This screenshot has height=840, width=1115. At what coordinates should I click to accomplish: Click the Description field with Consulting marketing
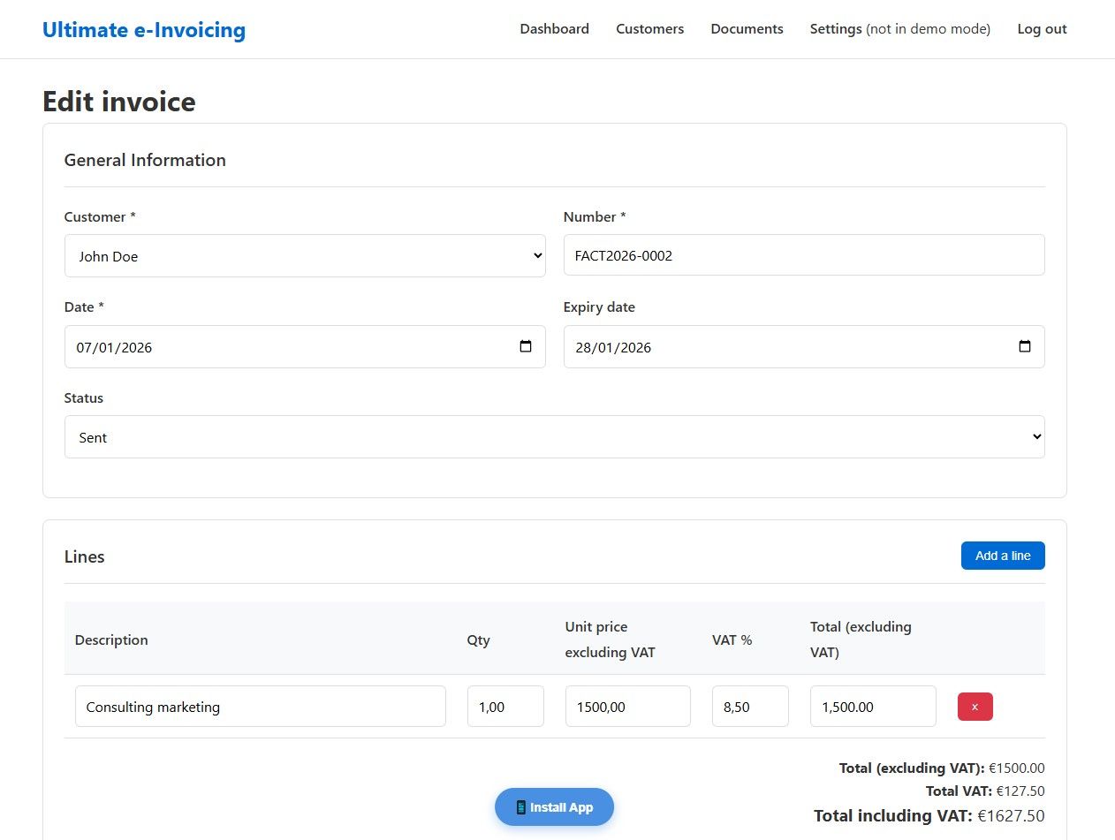pos(260,707)
